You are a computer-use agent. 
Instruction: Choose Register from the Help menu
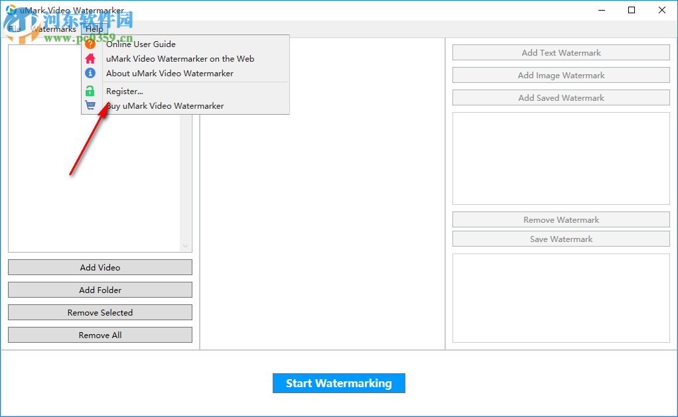click(125, 91)
